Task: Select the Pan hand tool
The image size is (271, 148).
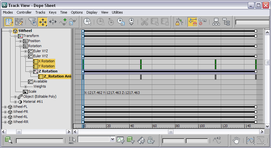Action: [x=236, y=140]
